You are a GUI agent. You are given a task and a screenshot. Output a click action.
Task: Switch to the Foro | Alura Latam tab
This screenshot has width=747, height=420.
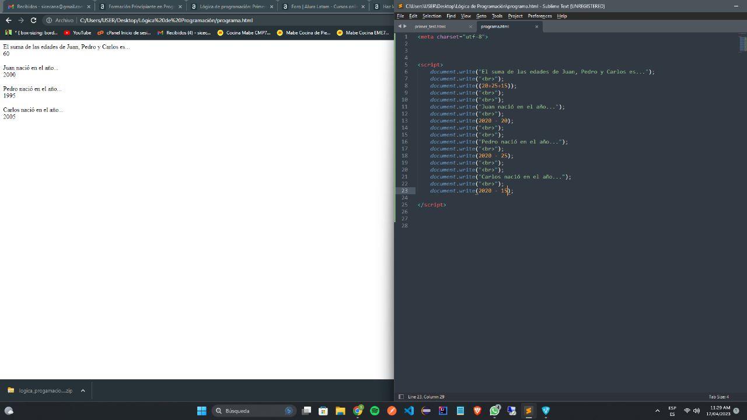pos(323,6)
